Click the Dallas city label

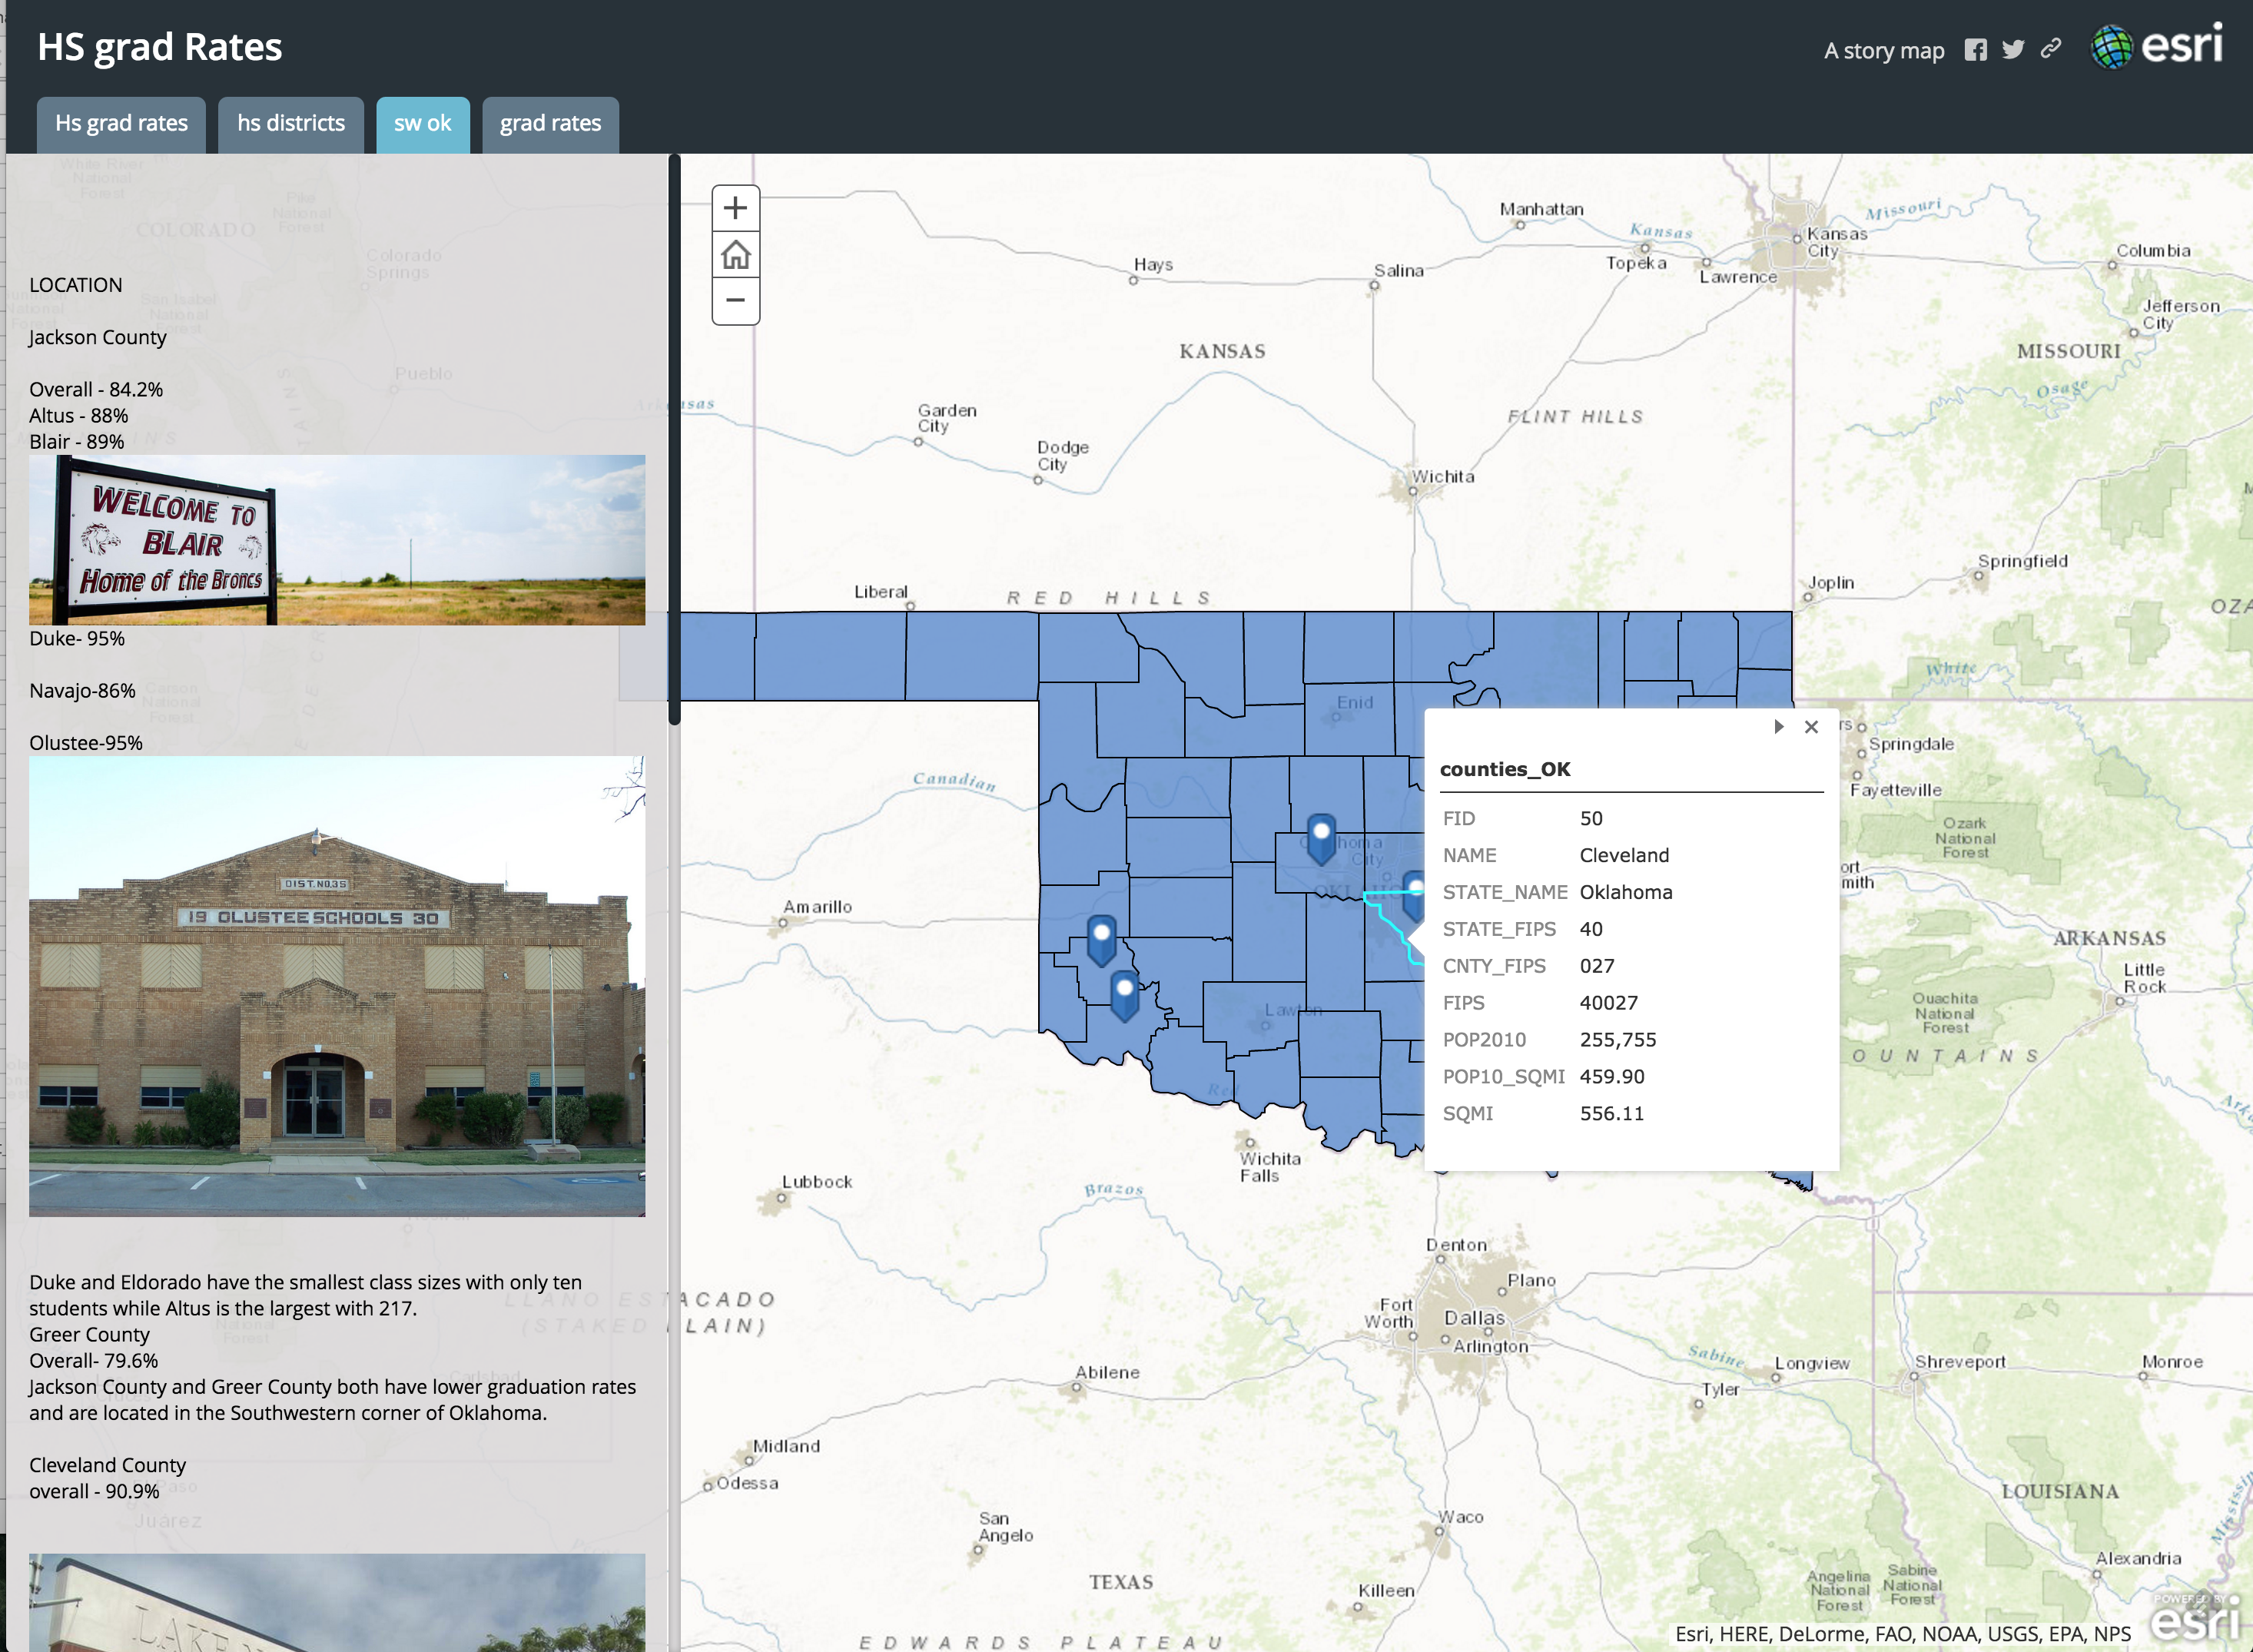tap(1474, 1317)
